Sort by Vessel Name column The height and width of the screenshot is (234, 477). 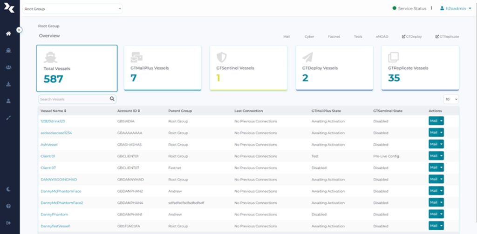(x=54, y=111)
